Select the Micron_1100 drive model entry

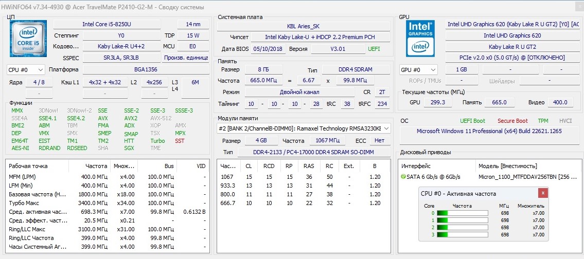(x=520, y=177)
